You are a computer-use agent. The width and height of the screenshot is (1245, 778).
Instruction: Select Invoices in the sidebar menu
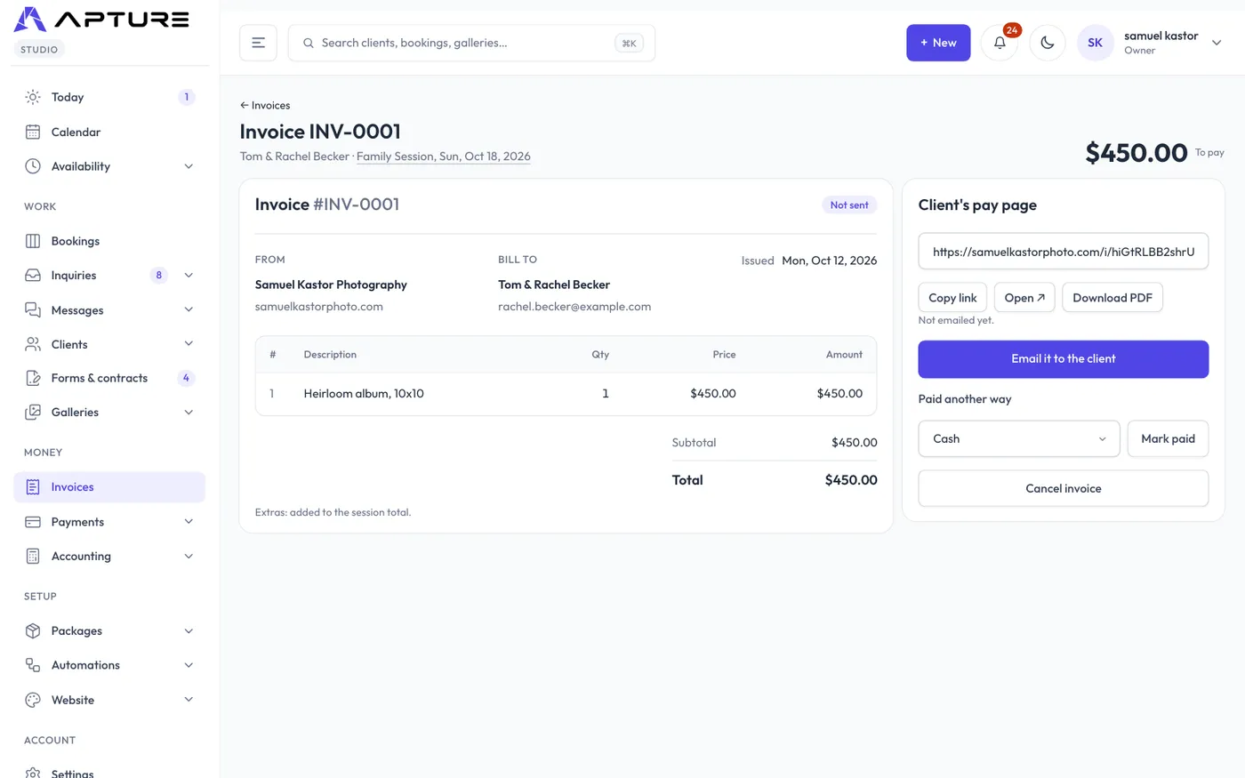109,487
